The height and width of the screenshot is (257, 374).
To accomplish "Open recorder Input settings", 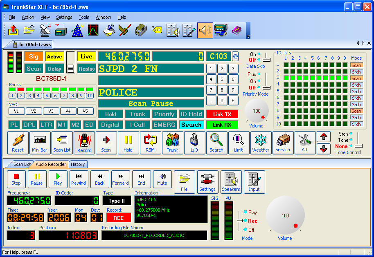I will coord(254,182).
